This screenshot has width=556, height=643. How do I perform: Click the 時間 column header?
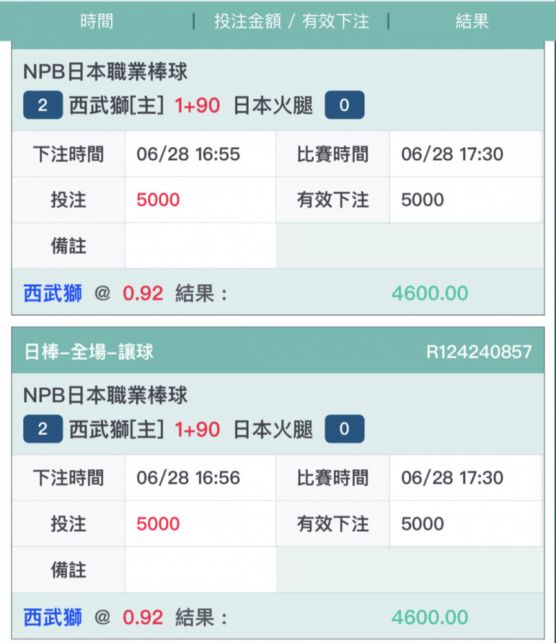[96, 21]
